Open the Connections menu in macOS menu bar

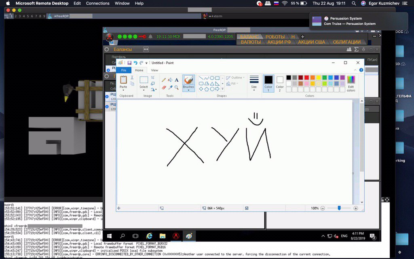98,3
